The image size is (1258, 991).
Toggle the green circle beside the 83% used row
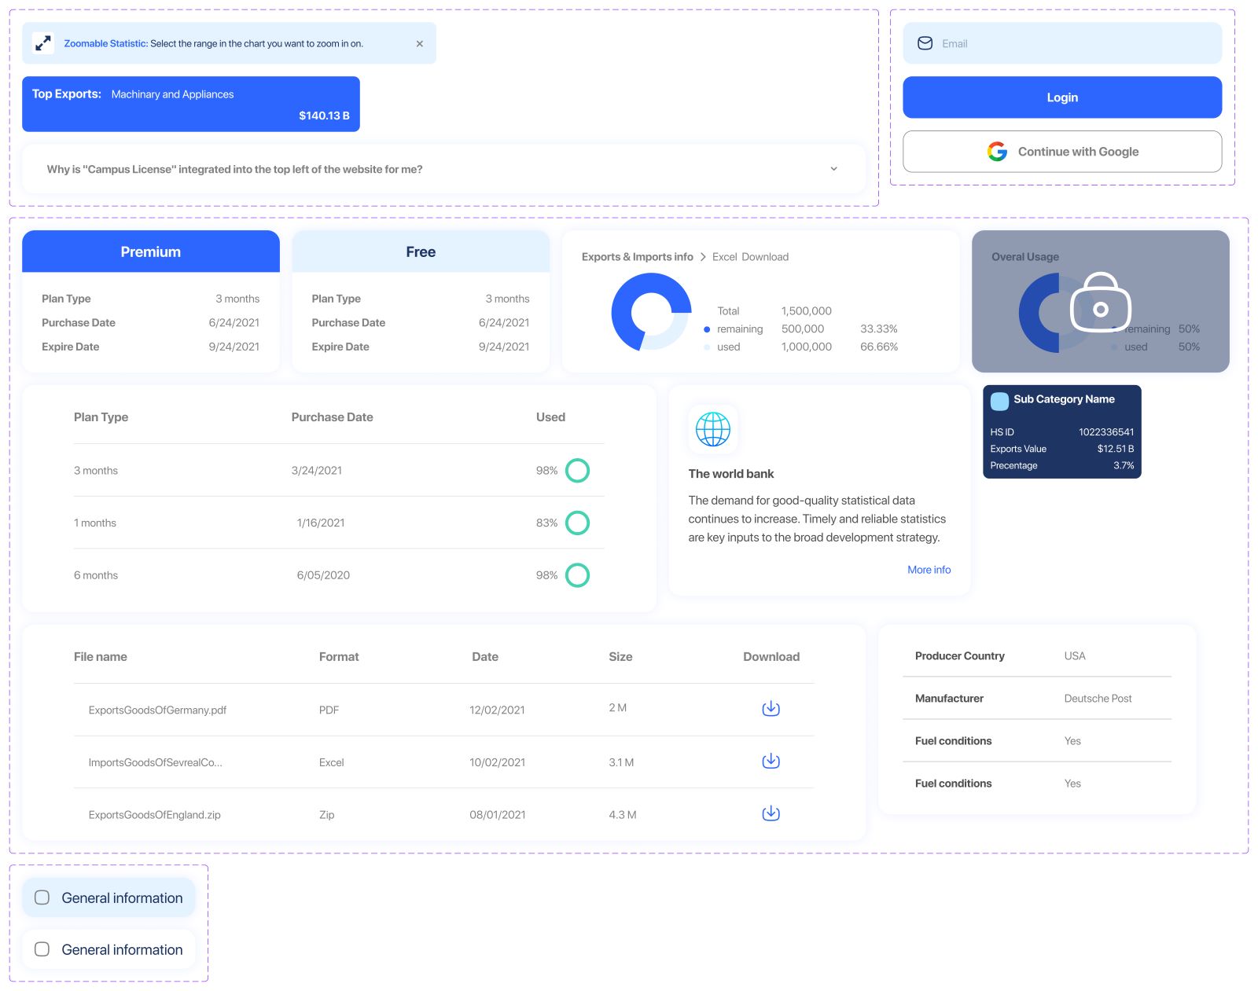[578, 523]
